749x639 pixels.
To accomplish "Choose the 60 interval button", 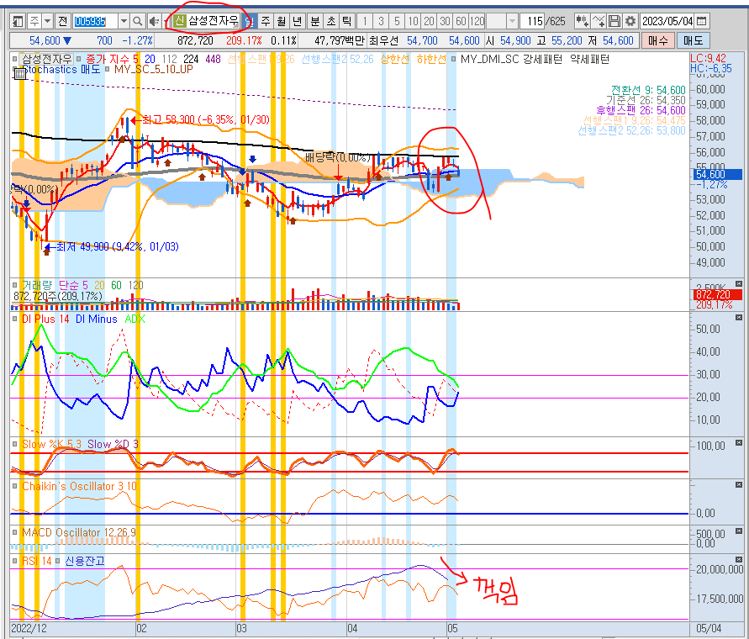I will (x=461, y=21).
